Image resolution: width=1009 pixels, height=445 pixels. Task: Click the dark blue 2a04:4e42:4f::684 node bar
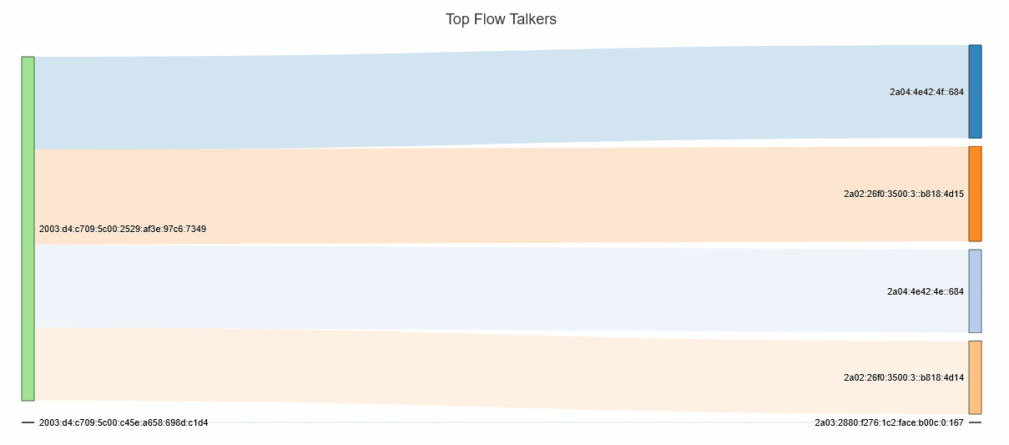975,91
